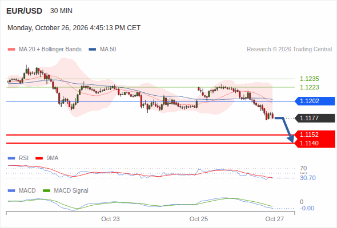Click the 1.1223 resistance level label

[309, 87]
